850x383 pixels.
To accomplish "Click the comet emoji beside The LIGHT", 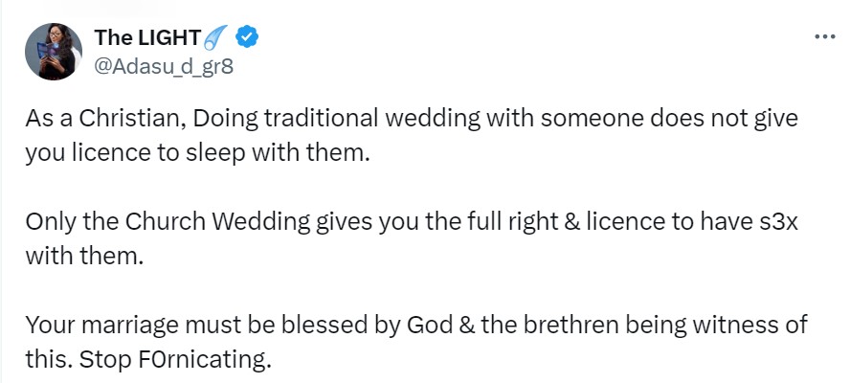I will click(x=217, y=37).
